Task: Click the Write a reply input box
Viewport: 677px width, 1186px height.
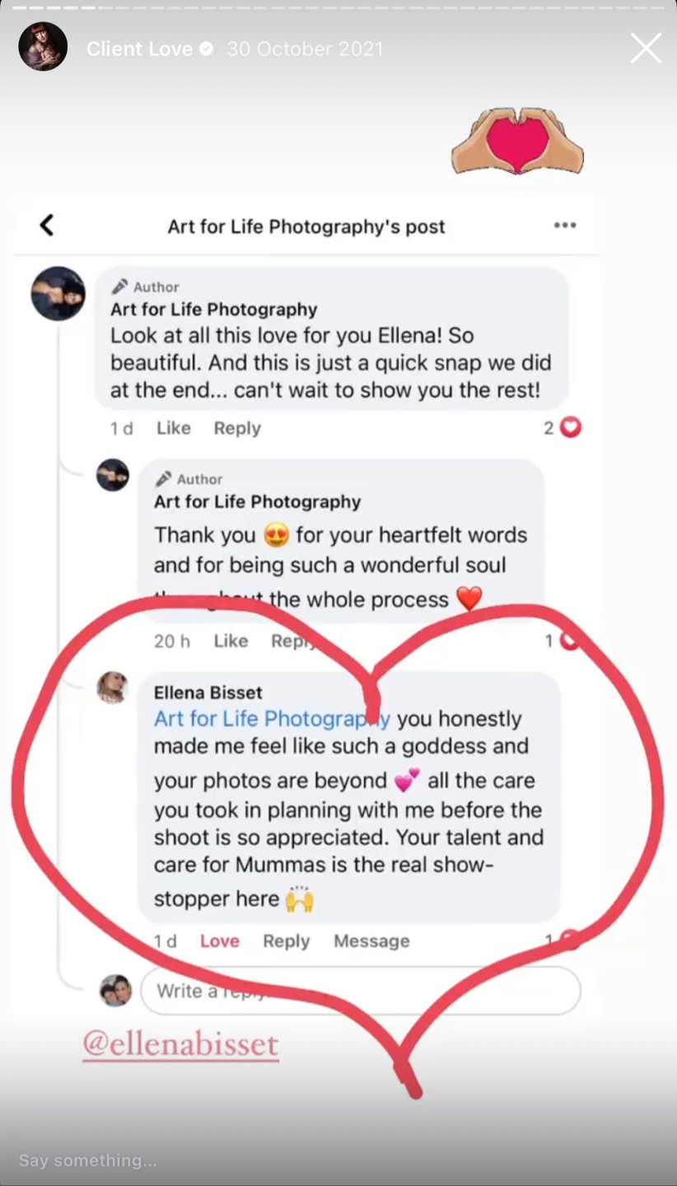Action: pos(360,991)
